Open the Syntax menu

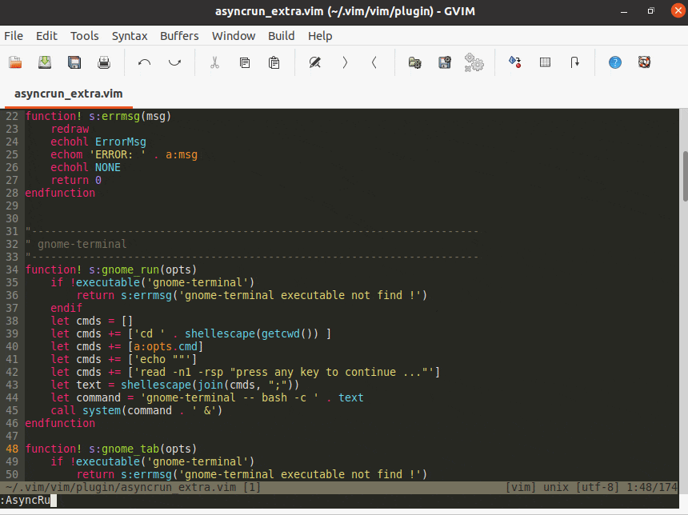coord(130,36)
